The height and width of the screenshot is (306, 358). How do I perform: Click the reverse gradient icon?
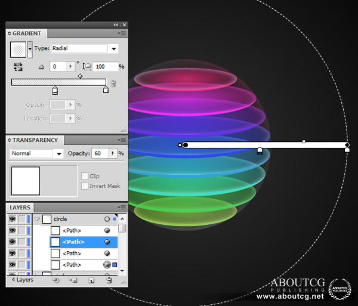(18, 67)
